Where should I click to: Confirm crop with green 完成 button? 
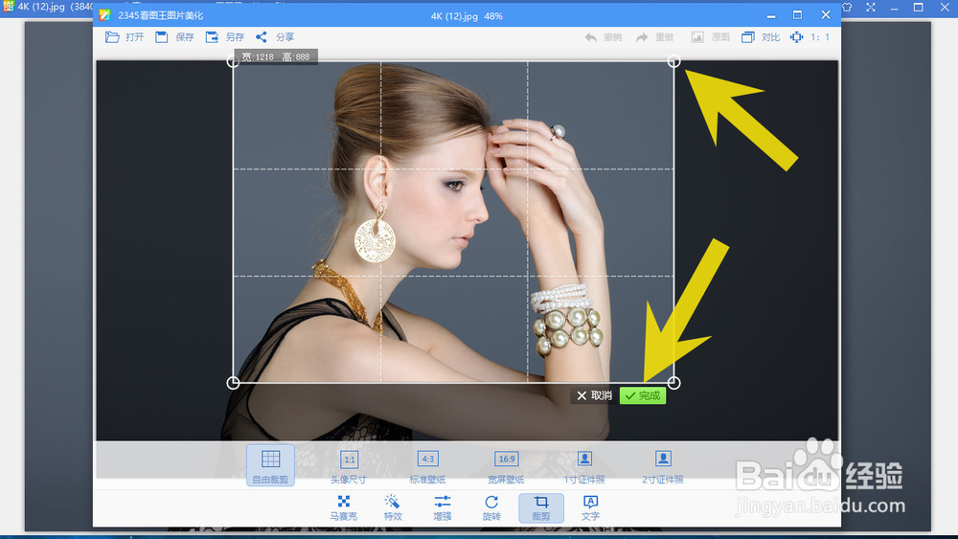click(x=643, y=395)
